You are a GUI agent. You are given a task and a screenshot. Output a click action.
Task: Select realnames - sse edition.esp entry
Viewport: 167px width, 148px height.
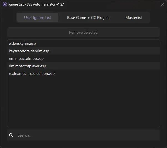tap(83, 73)
